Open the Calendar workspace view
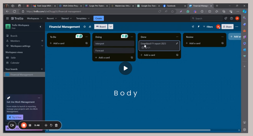Image resolution: width=253 pixels, height=136 pixels. pos(15,63)
